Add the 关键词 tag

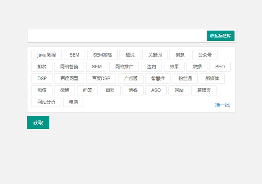pos(155,55)
